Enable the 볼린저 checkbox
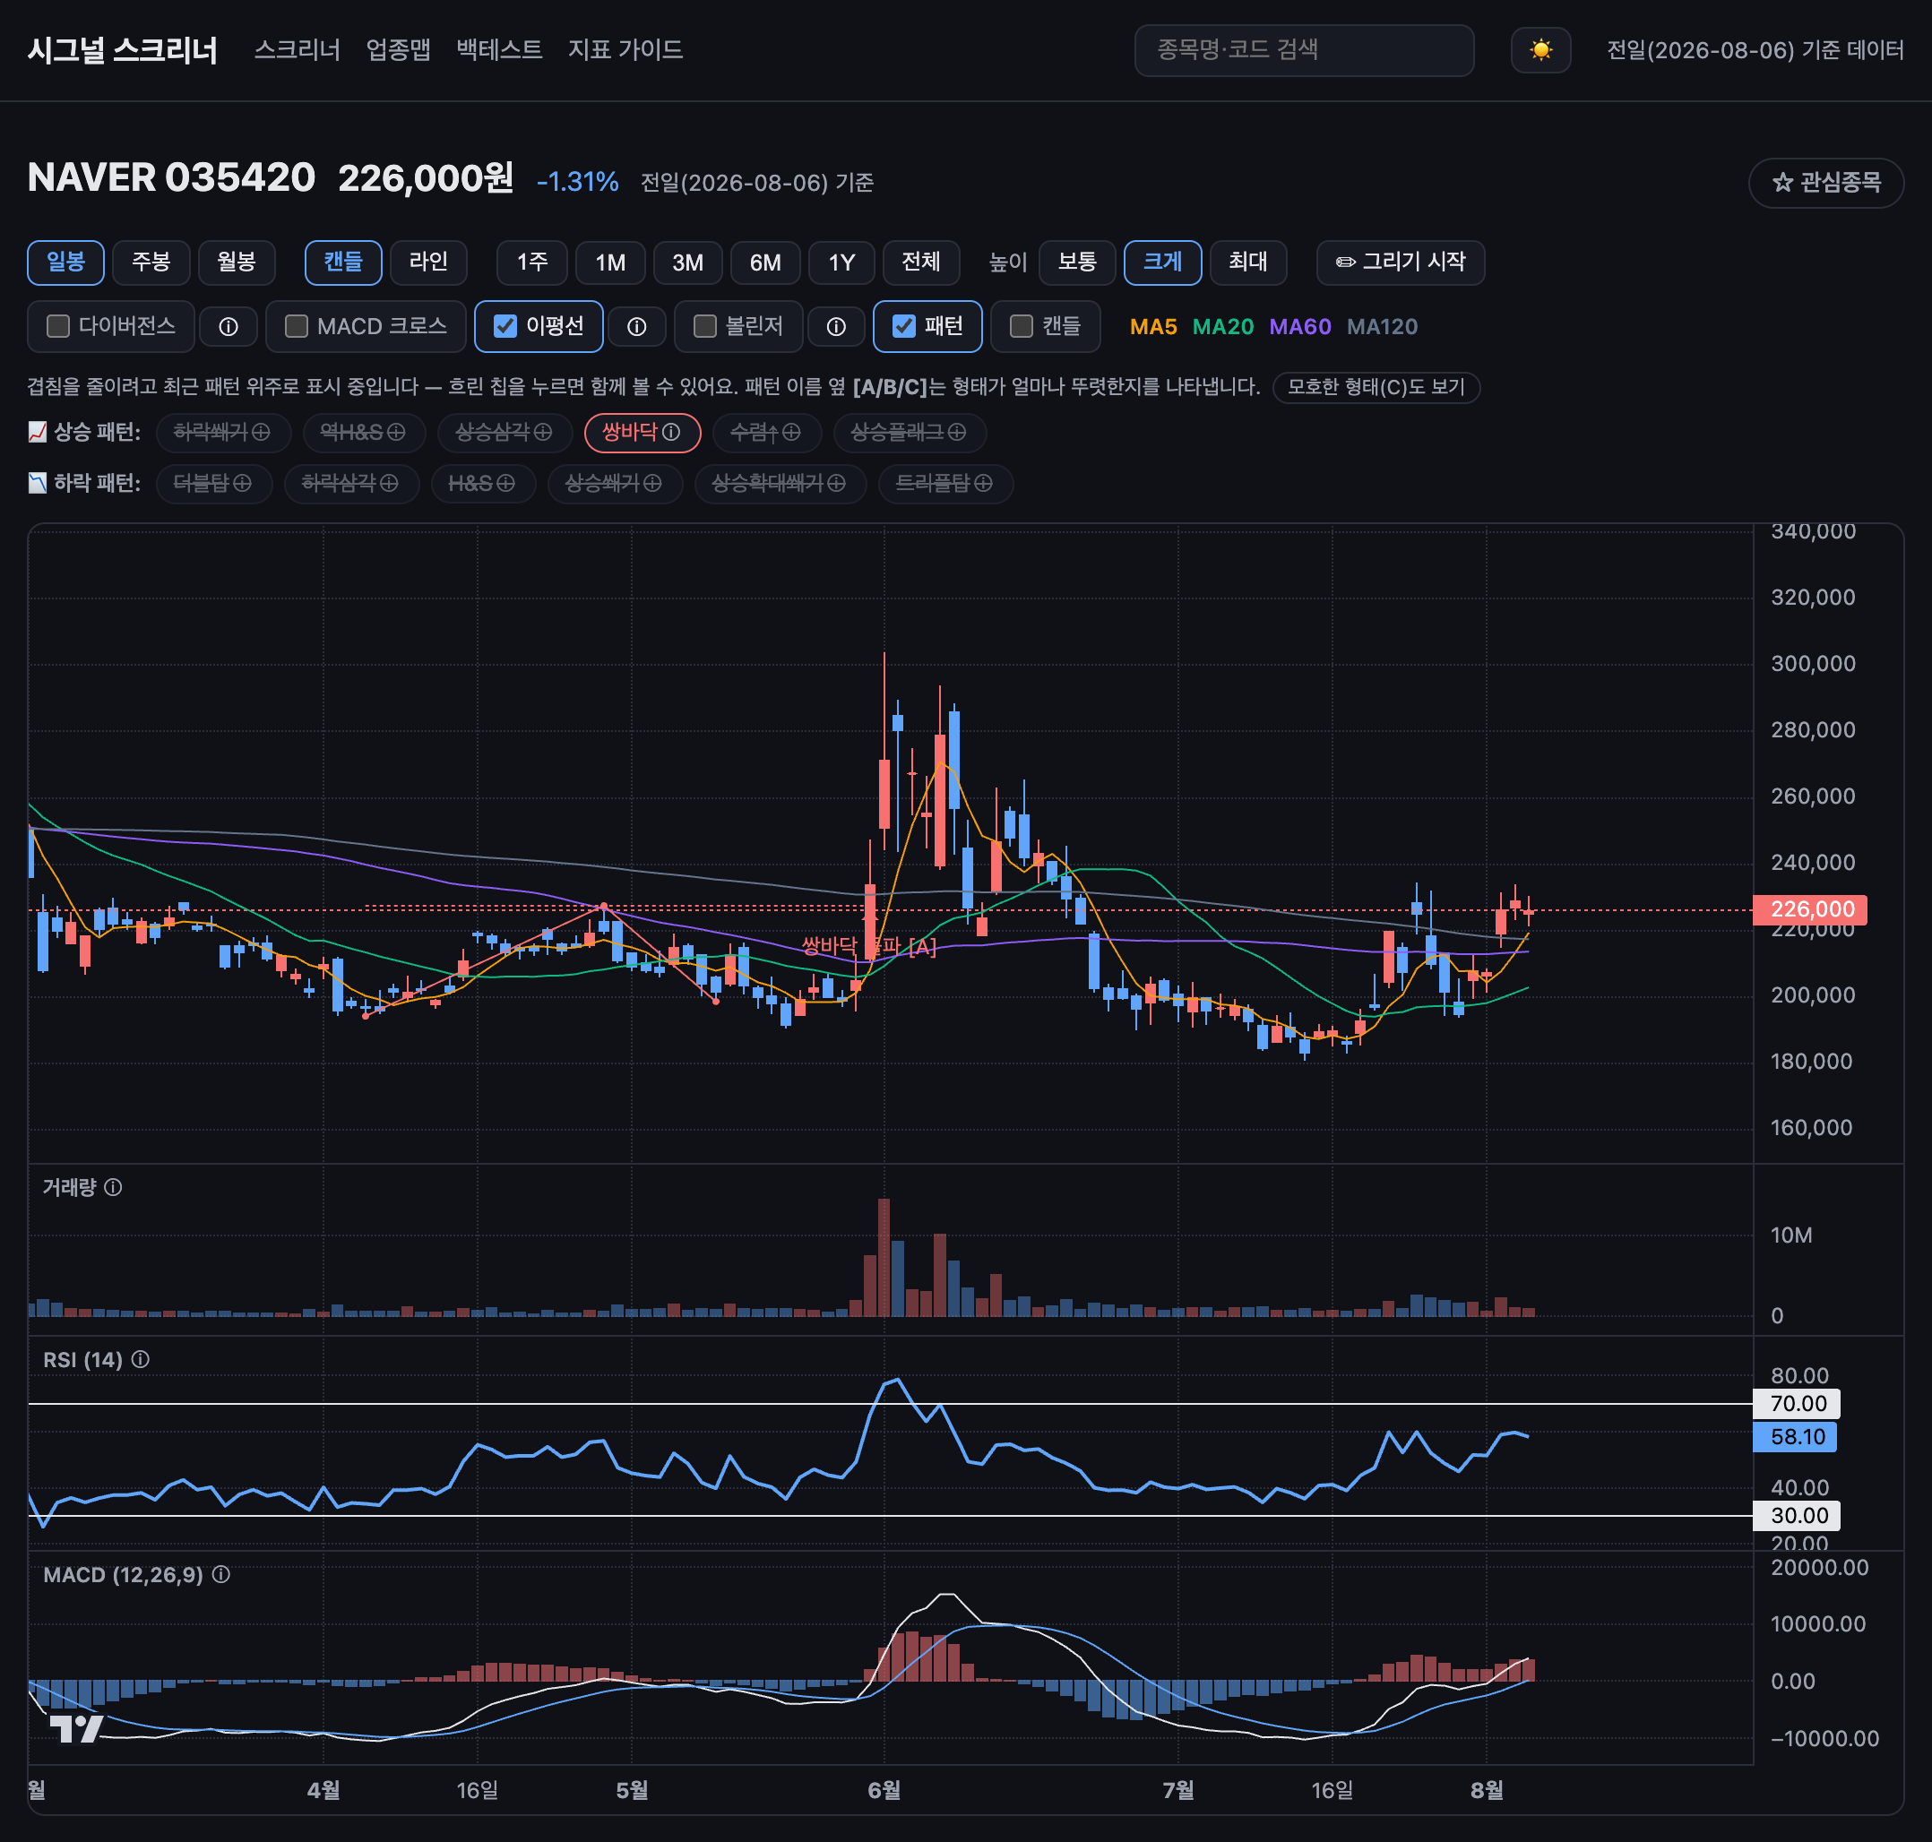Image resolution: width=1932 pixels, height=1842 pixels. coord(704,326)
